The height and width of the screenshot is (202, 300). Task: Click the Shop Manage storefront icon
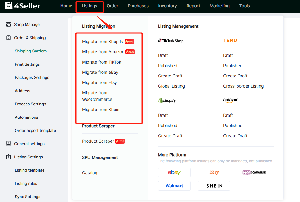point(8,24)
